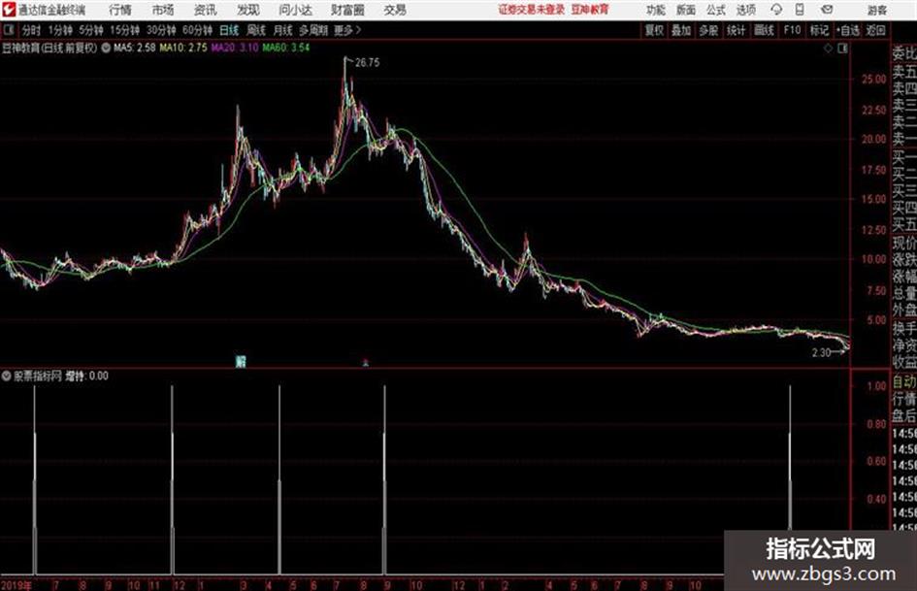
Task: Select the 日线 daily period tab
Action: point(229,30)
